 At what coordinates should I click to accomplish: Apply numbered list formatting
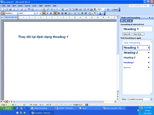[75, 13]
